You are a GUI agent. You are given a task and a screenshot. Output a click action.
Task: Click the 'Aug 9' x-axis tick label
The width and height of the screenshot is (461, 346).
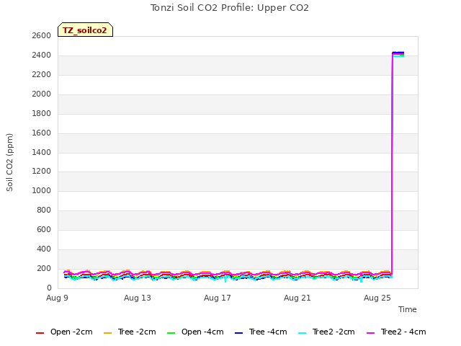click(57, 298)
